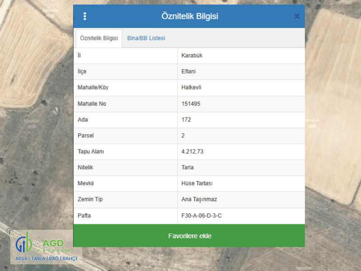Click the Parsel value 2

point(183,135)
